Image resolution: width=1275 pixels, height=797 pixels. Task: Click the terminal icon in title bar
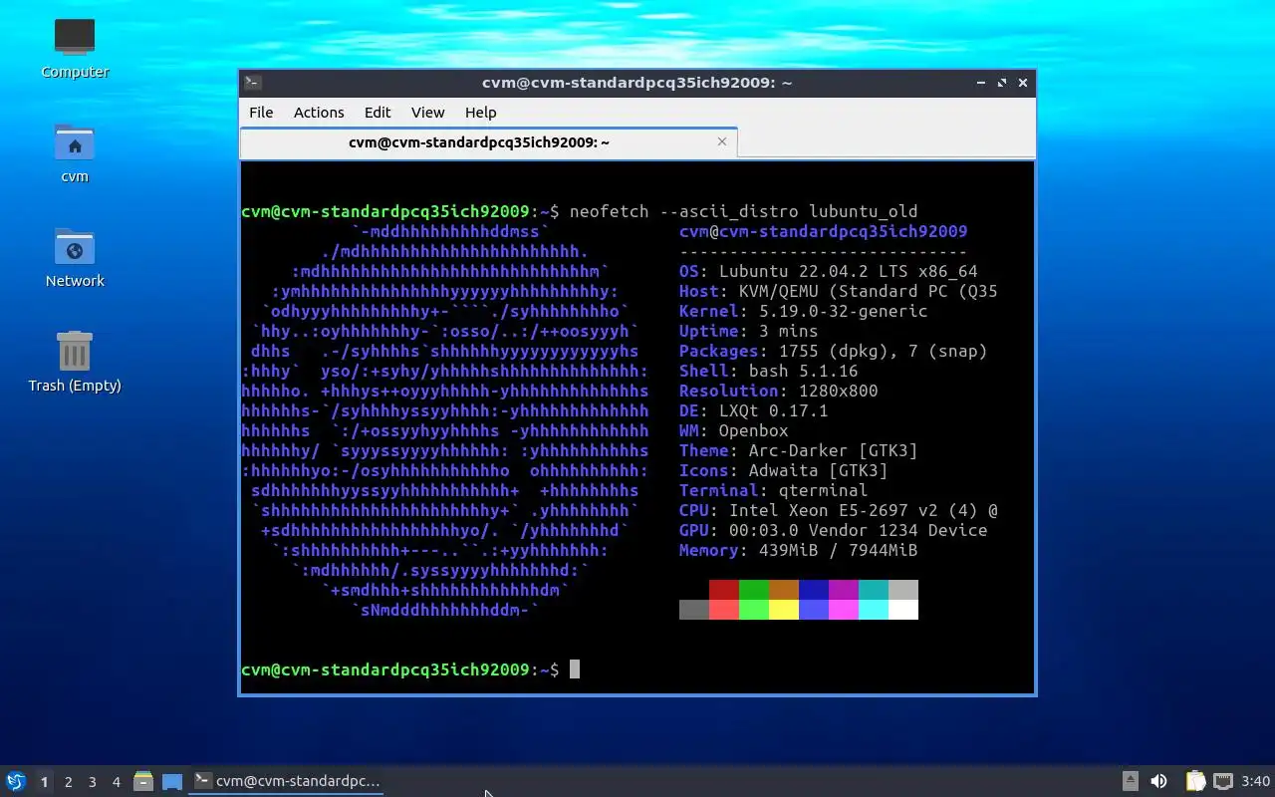click(x=253, y=83)
